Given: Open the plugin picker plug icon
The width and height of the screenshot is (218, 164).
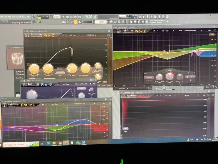Looking at the screenshot, I should [x=135, y=22].
